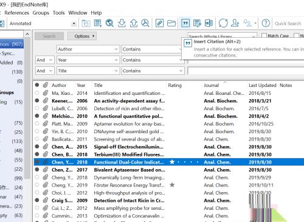Open Online Search globe icon
Screen dimensions: 304x222
click(x=109, y=23)
